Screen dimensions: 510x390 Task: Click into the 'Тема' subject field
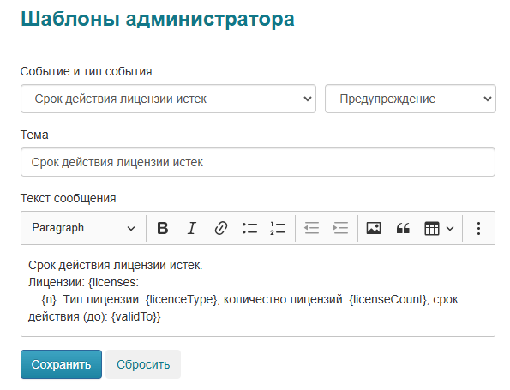click(258, 162)
